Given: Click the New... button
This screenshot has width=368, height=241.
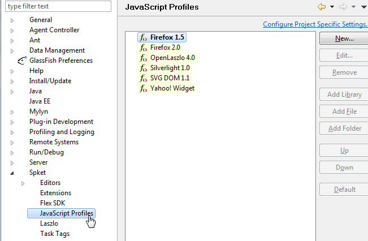Looking at the screenshot, I should pyautogui.click(x=344, y=38).
